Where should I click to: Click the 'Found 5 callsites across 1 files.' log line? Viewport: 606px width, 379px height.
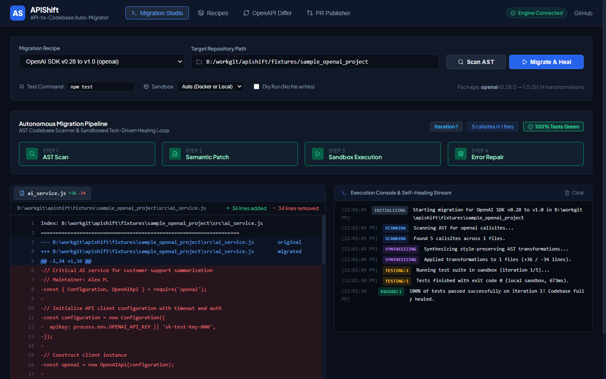tap(459, 239)
